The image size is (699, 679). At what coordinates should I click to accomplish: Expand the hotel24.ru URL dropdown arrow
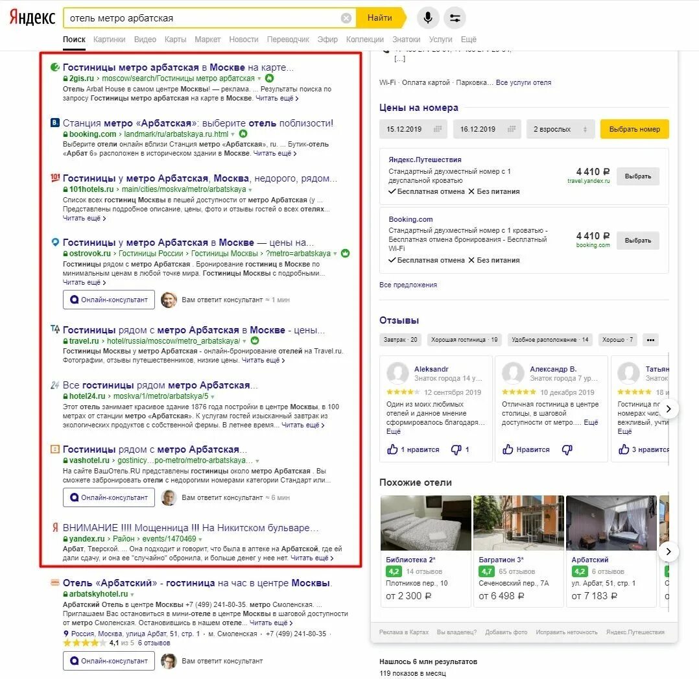(x=213, y=397)
